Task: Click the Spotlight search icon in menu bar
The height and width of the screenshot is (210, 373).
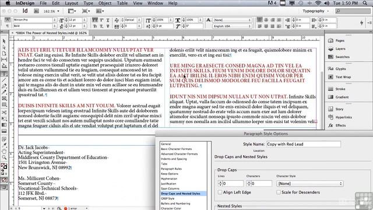Action: click(x=365, y=3)
